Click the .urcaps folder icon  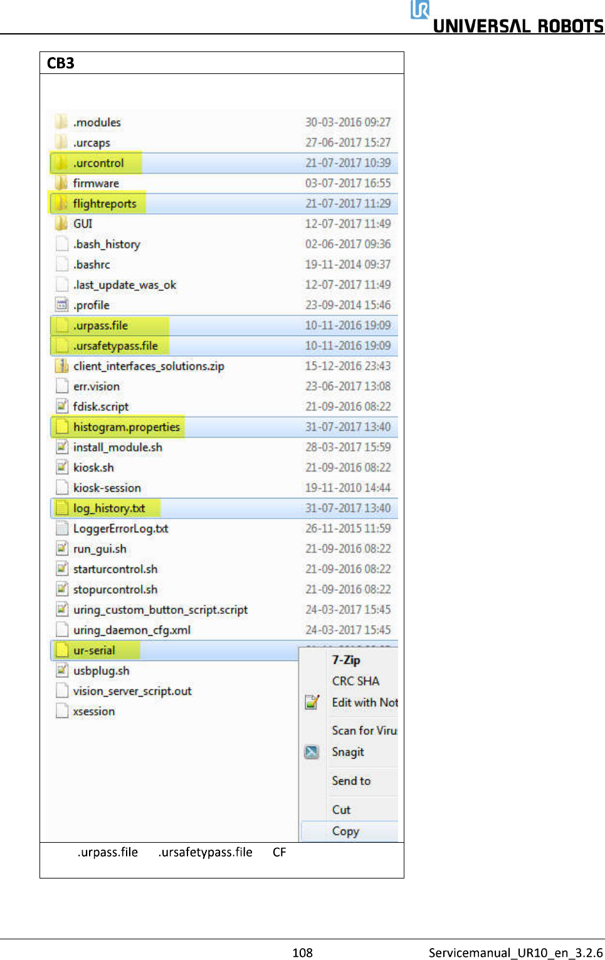coord(61,142)
